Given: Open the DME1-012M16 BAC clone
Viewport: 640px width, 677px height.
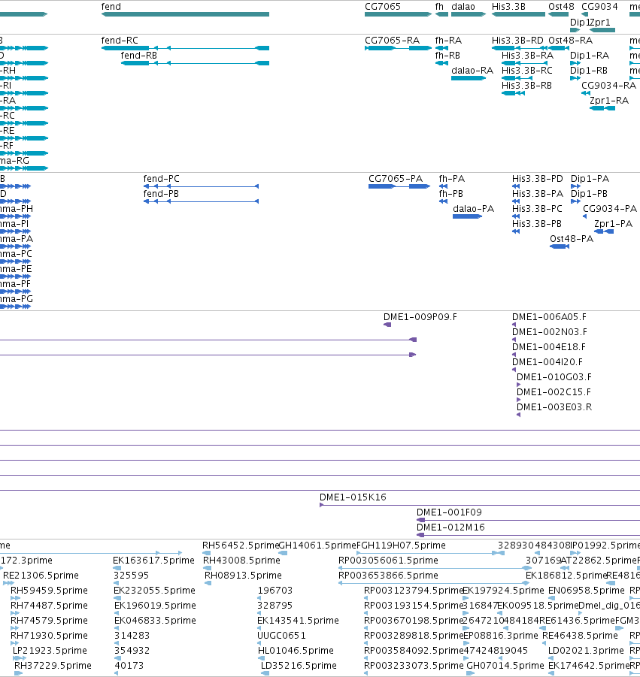Looking at the screenshot, I should (x=528, y=536).
